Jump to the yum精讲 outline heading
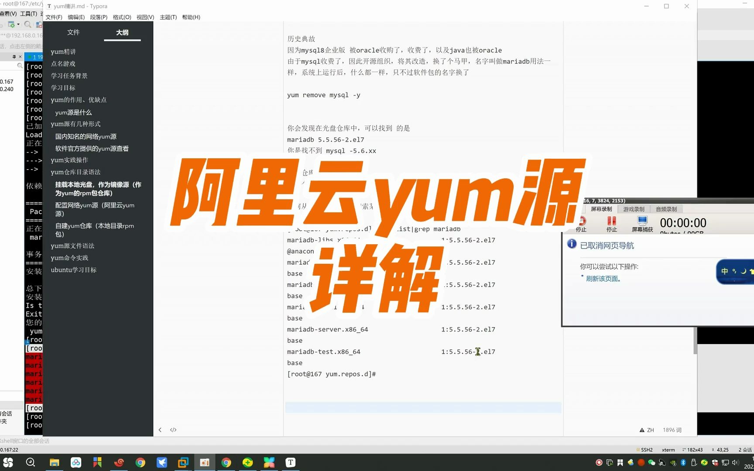754x471 pixels. pyautogui.click(x=63, y=52)
